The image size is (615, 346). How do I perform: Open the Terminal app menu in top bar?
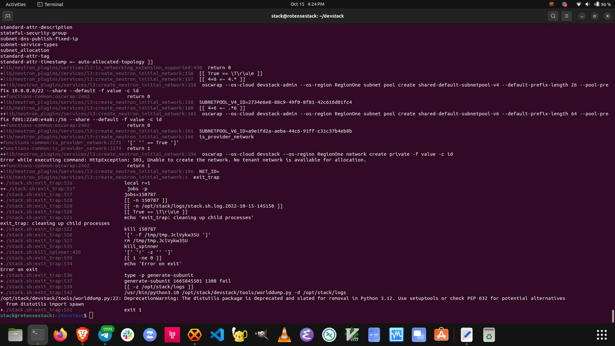50,4
